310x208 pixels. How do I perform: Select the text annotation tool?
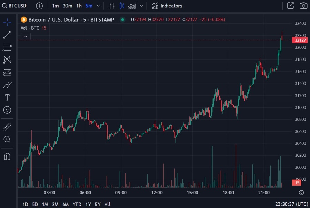(x=7, y=98)
